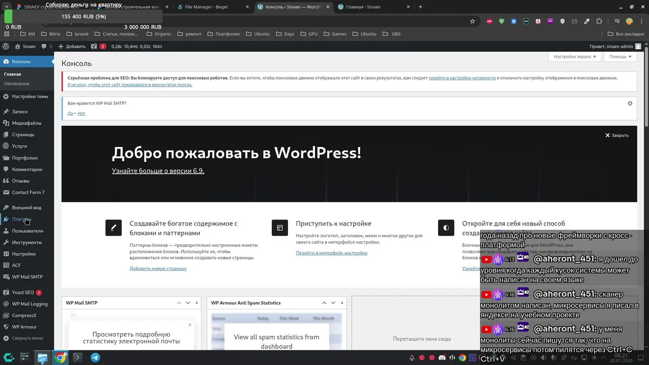Open the eyedropper color picker extension
The image size is (649, 365).
[x=587, y=21]
